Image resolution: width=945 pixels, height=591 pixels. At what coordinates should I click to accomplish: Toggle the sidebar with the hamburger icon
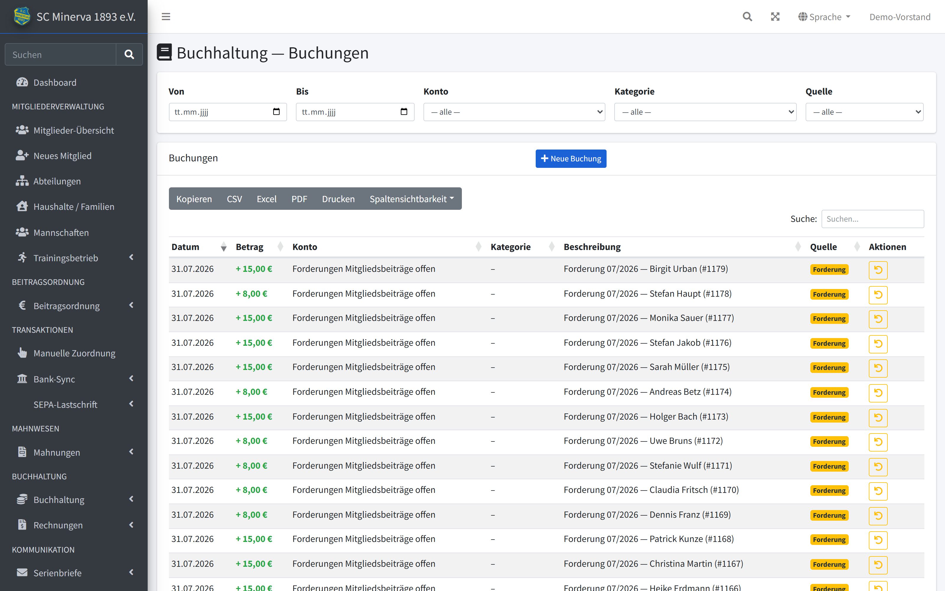[166, 17]
